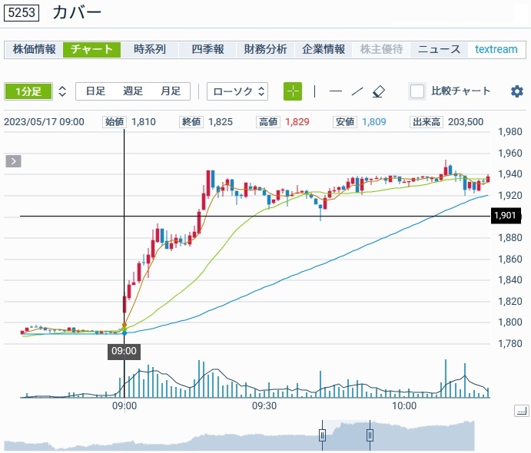Open the ローソク chart type dropdown
Image resolution: width=531 pixels, height=453 pixels.
237,91
